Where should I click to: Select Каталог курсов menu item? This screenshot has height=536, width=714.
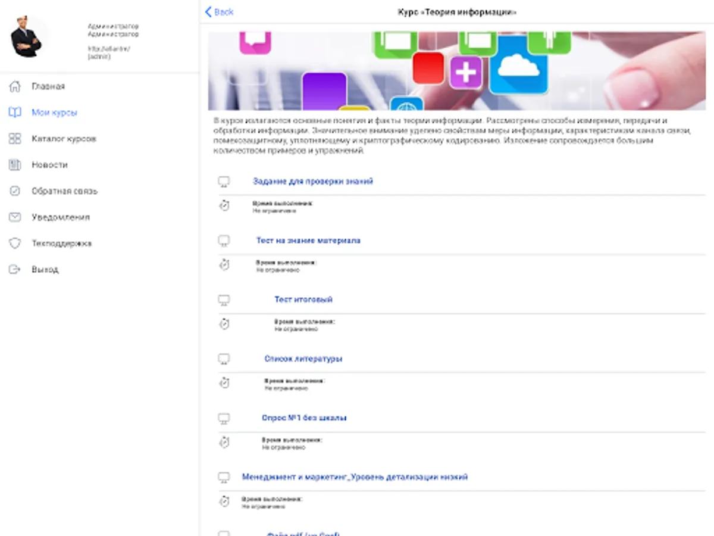click(64, 139)
